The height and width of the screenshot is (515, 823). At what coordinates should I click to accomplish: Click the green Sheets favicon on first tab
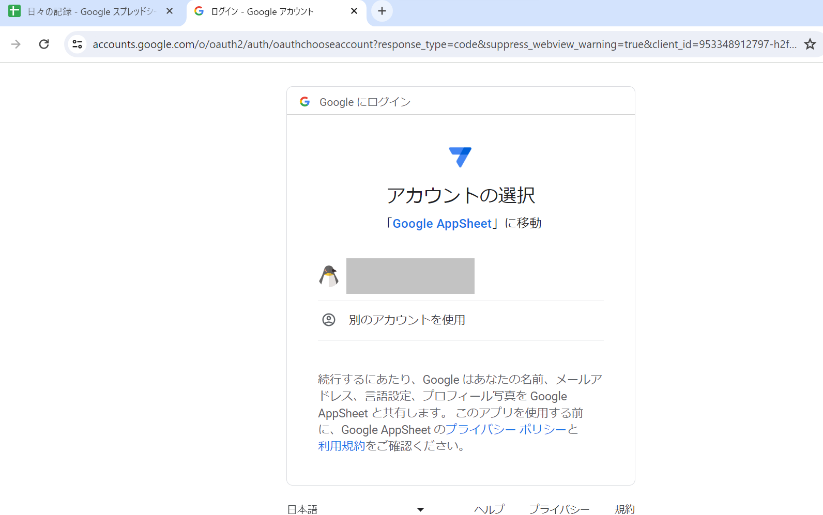[15, 11]
